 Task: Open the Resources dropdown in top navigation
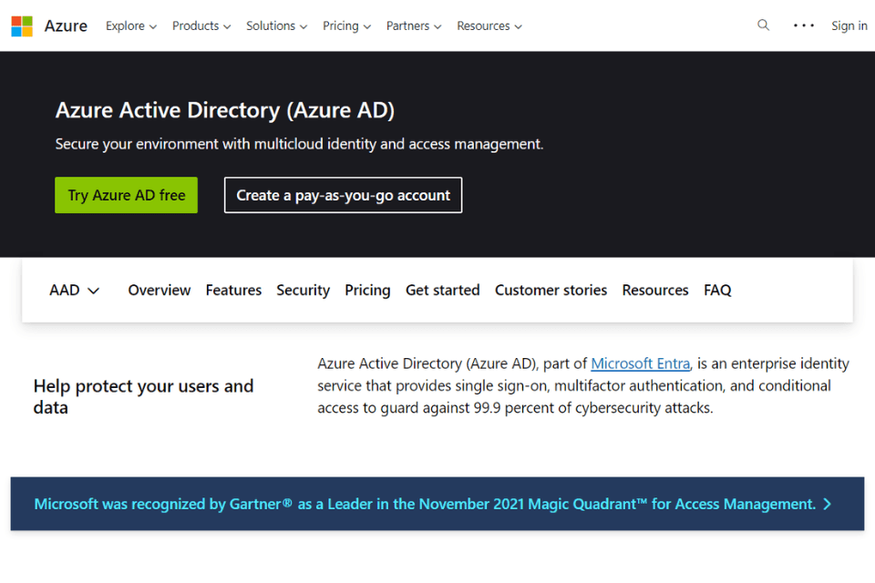489,26
